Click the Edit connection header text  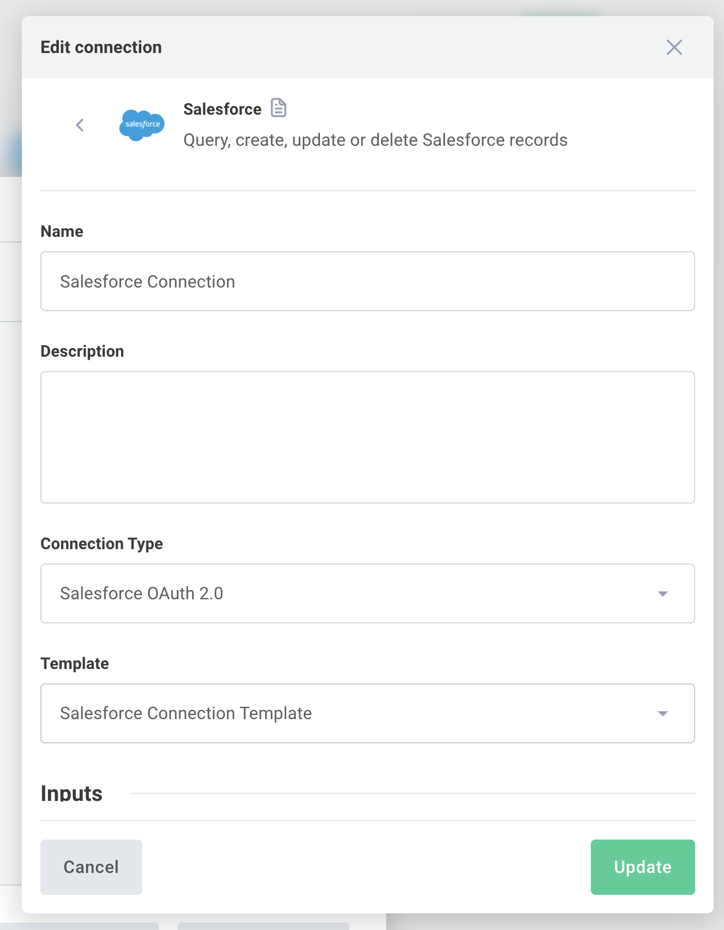click(101, 47)
